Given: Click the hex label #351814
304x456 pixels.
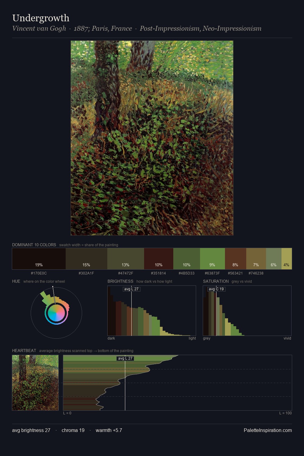Looking at the screenshot, I should 159,273.
